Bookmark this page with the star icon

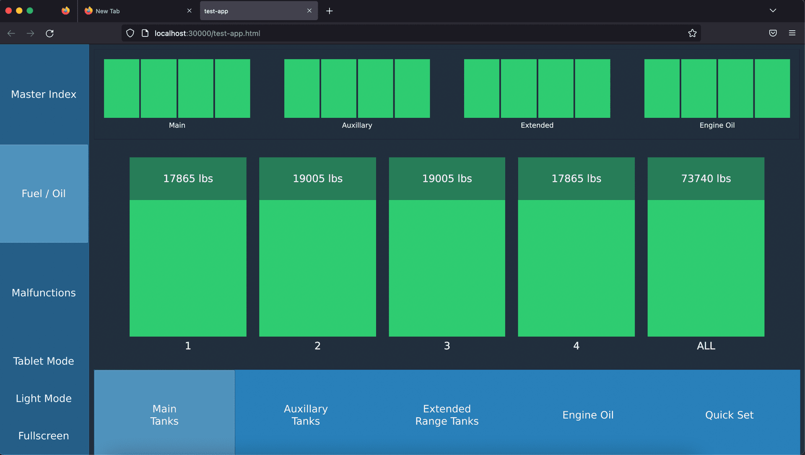click(692, 33)
